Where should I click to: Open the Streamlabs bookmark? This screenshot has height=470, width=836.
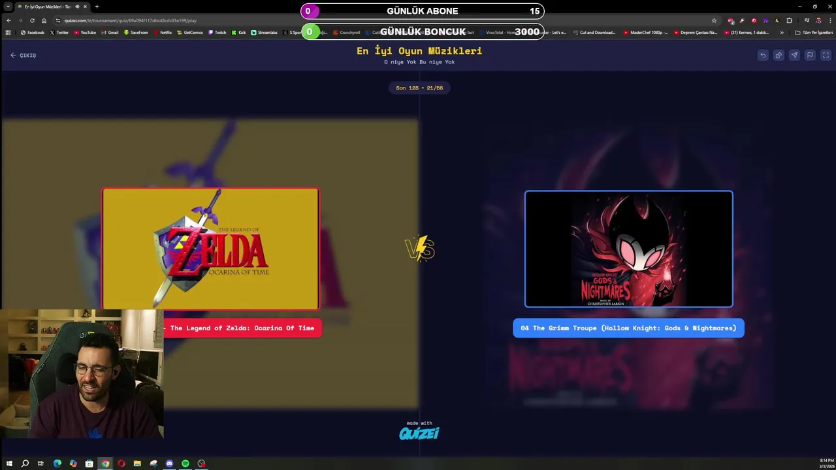265,32
